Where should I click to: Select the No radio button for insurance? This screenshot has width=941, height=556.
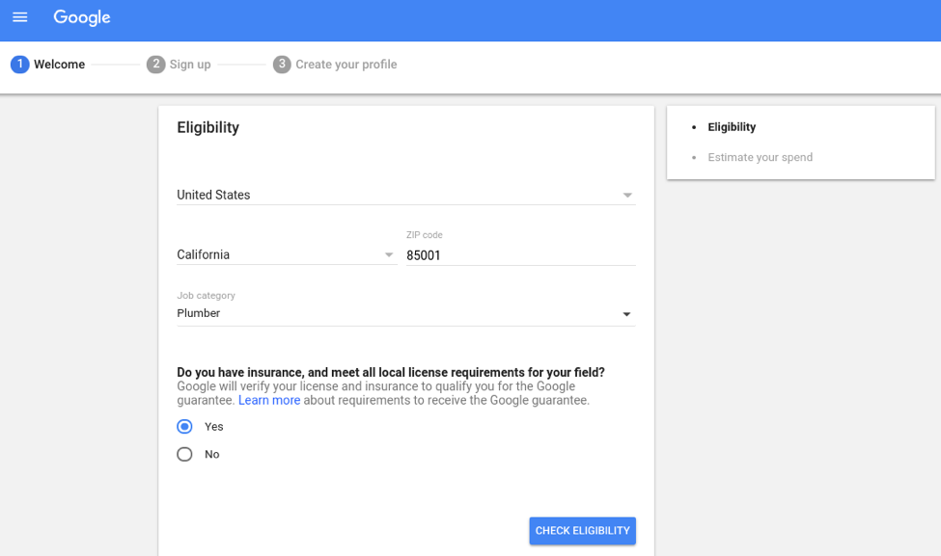click(x=184, y=454)
